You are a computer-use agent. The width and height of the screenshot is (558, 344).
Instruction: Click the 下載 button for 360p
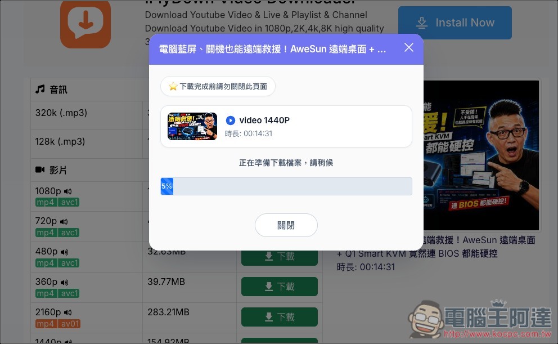[x=280, y=287]
